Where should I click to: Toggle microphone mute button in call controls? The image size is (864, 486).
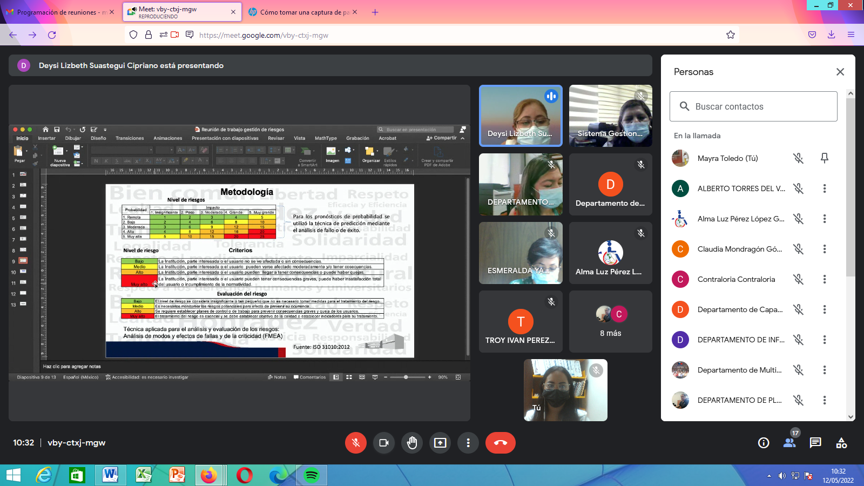coord(356,443)
